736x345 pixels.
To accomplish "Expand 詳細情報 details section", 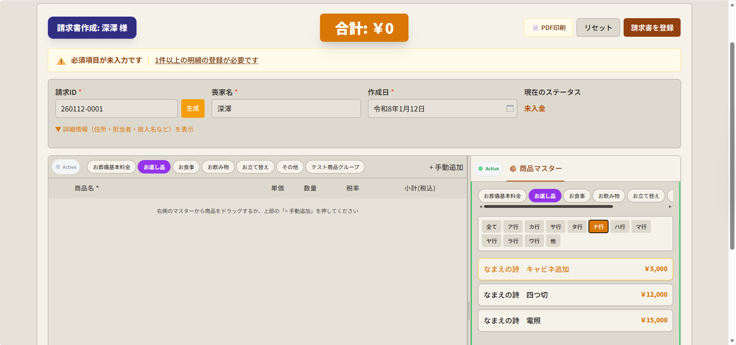I will [x=124, y=129].
